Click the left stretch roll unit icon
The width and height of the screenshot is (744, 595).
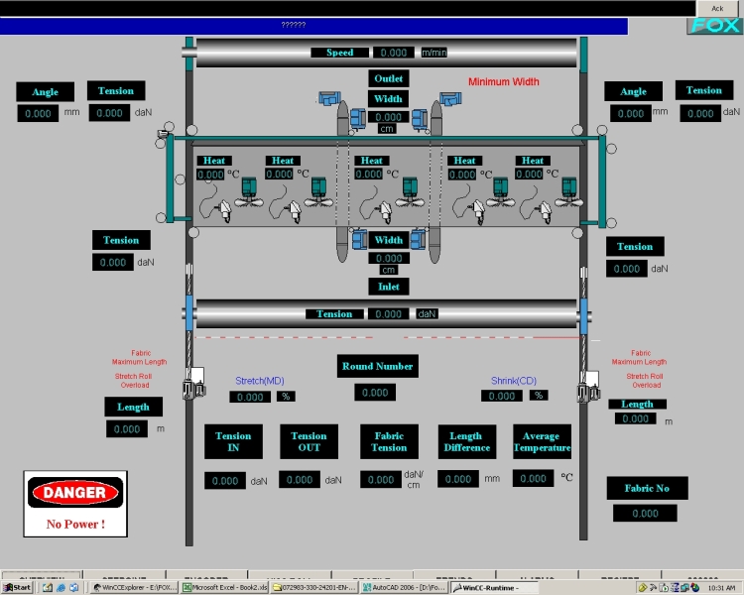point(193,382)
